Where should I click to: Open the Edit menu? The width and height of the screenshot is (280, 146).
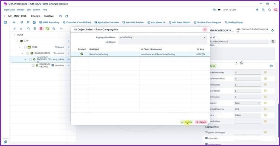pos(29,10)
